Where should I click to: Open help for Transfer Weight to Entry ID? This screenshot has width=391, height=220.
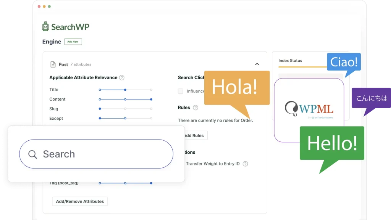click(x=246, y=164)
